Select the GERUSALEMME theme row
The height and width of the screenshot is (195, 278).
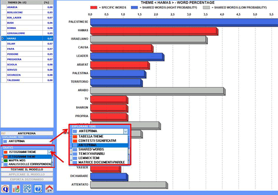click(27, 33)
